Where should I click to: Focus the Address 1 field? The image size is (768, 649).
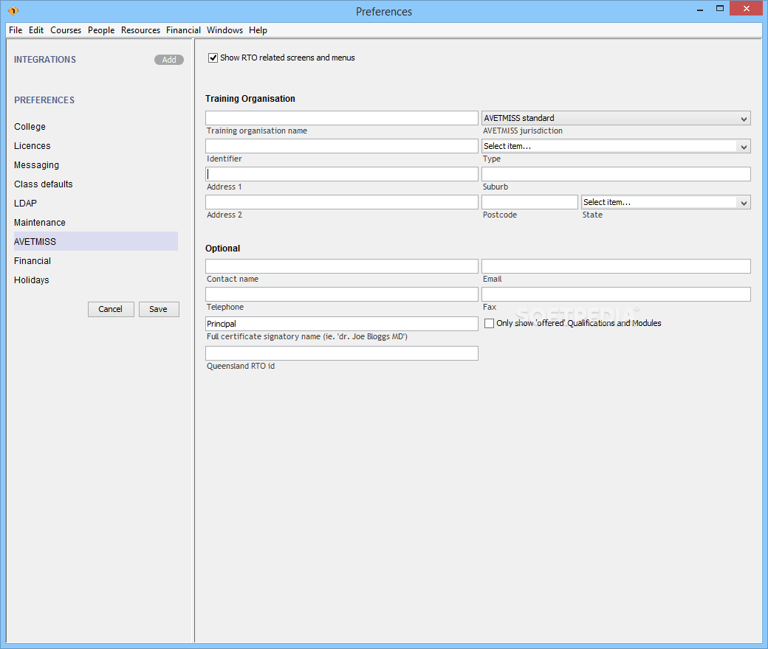click(341, 174)
